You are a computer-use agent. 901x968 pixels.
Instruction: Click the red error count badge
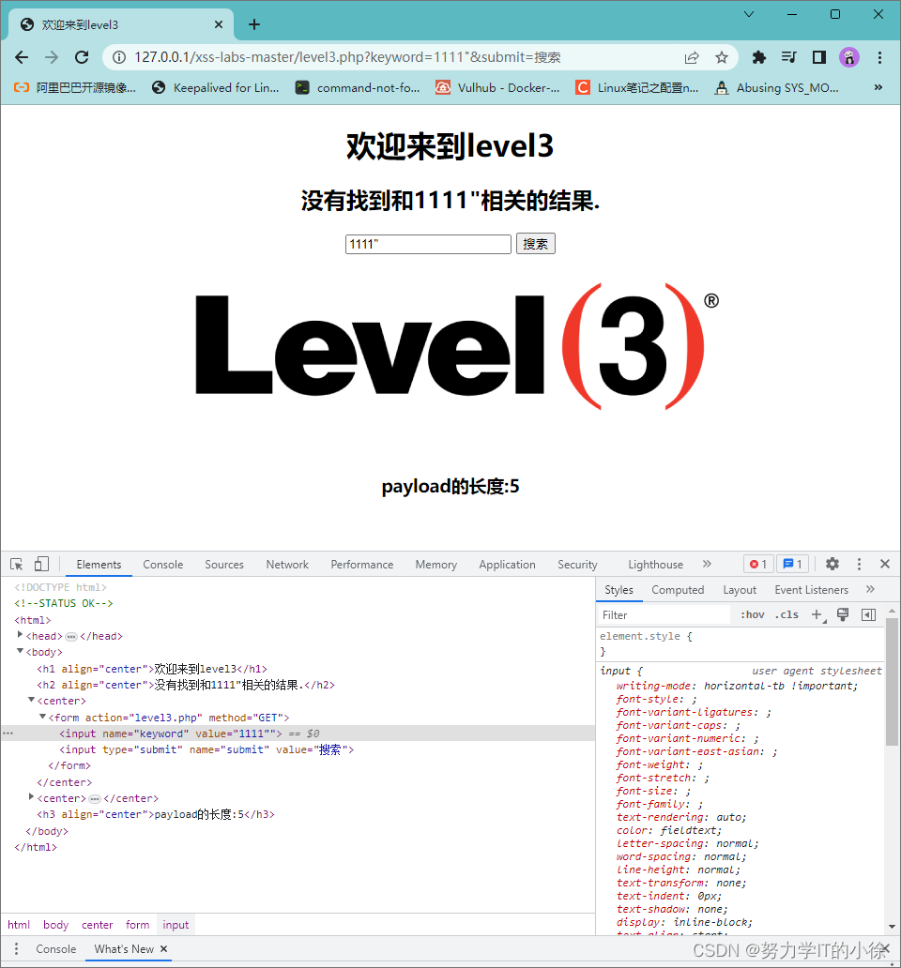tap(758, 564)
